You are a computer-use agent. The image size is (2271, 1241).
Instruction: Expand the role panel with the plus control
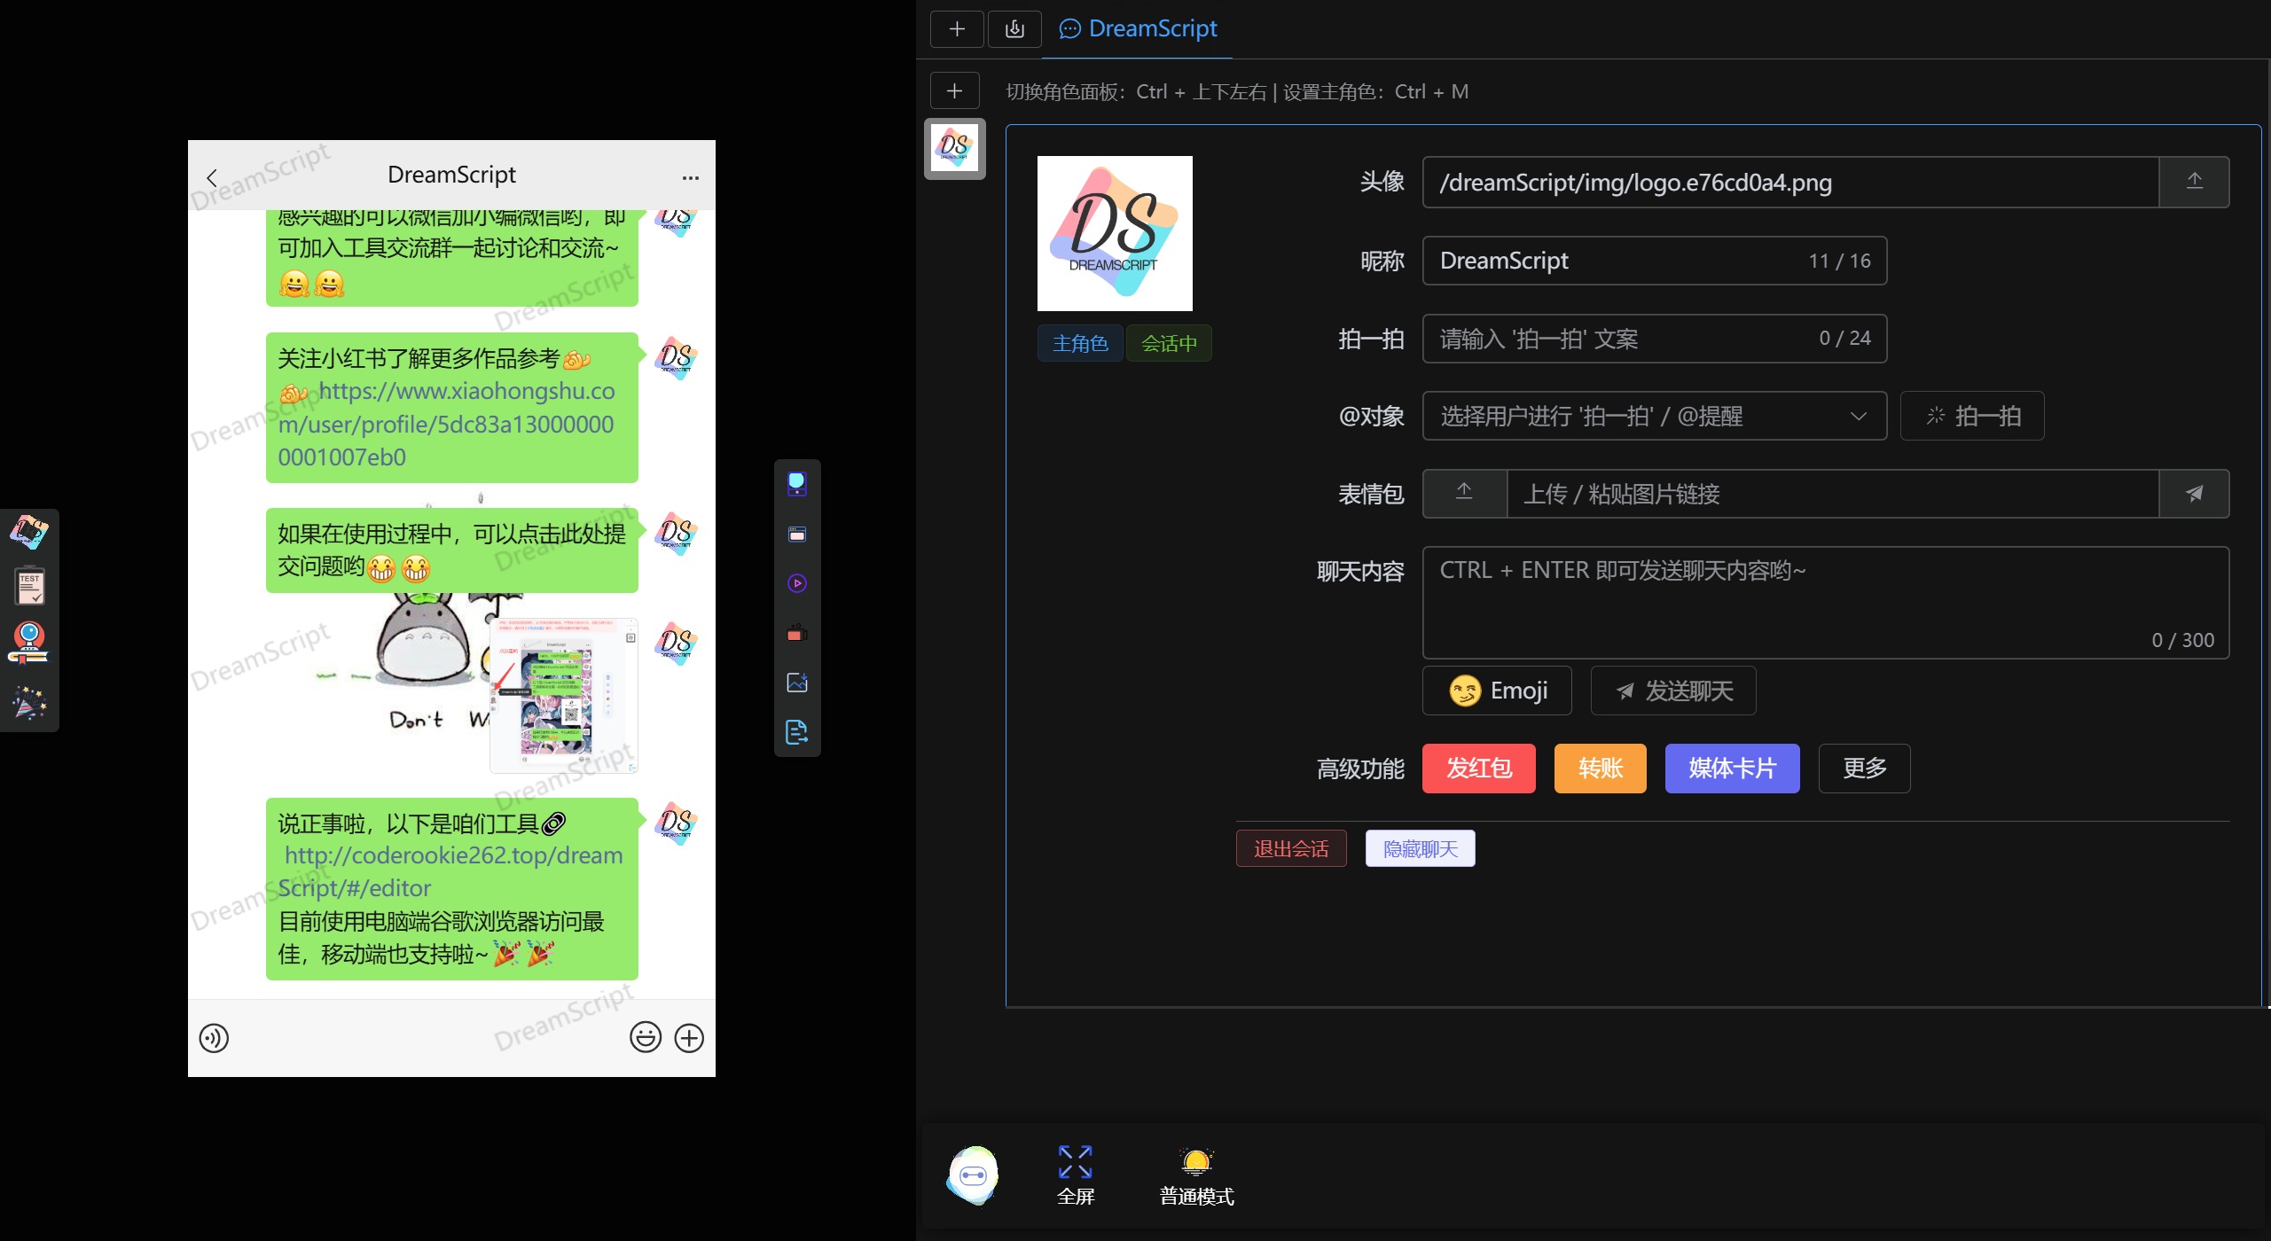pyautogui.click(x=954, y=90)
